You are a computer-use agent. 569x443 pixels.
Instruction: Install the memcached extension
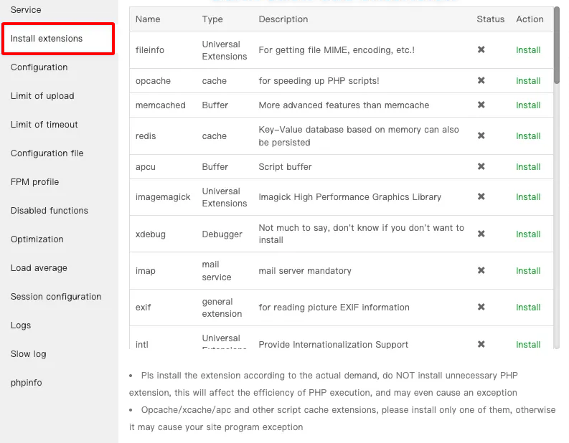click(x=528, y=105)
